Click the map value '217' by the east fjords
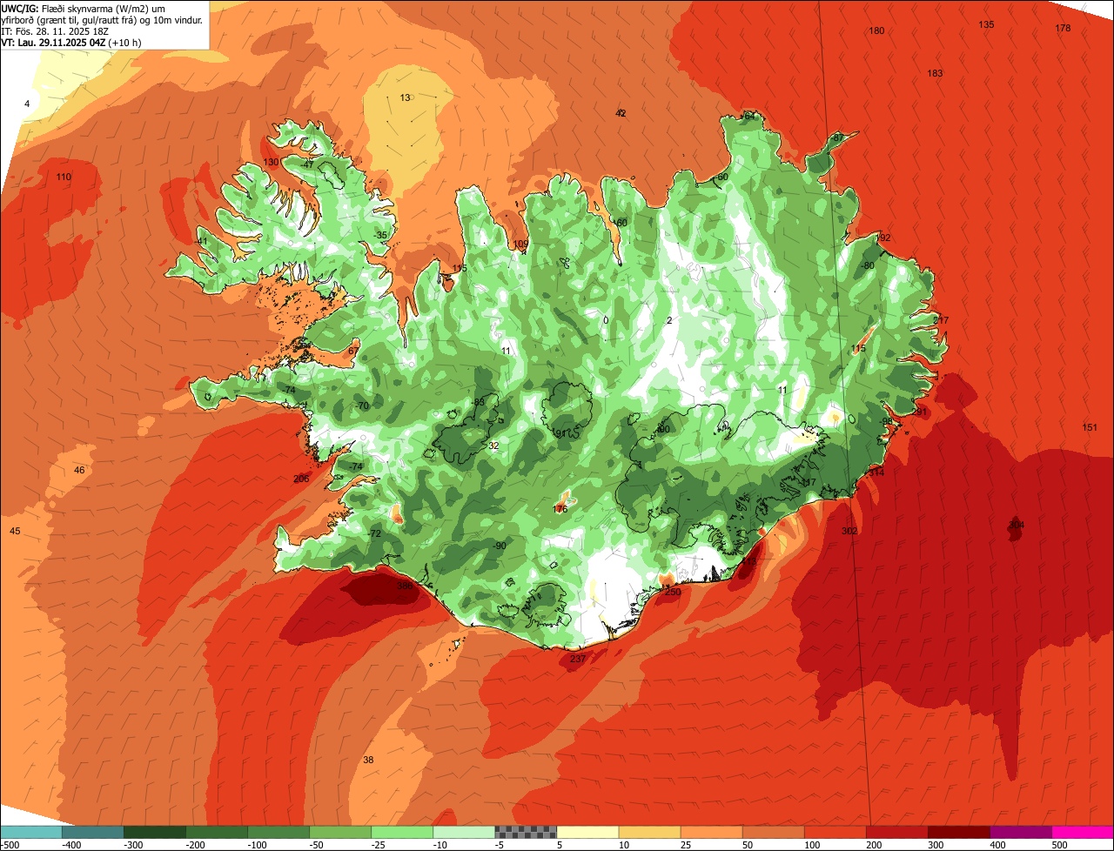Image resolution: width=1114 pixels, height=851 pixels. 941,320
